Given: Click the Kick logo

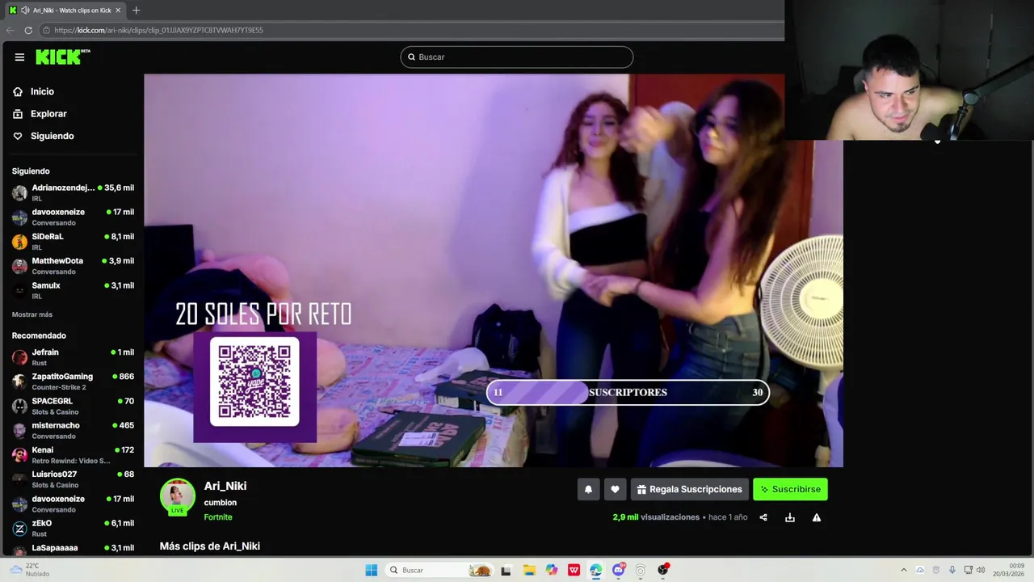Looking at the screenshot, I should coord(63,57).
